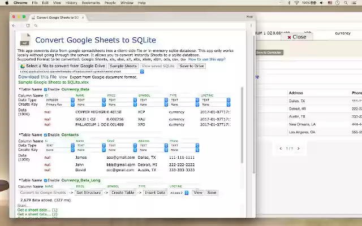Viewport: 362px width, 226px height.
Task: Click the View link next to Download this file
Action: click(63, 77)
